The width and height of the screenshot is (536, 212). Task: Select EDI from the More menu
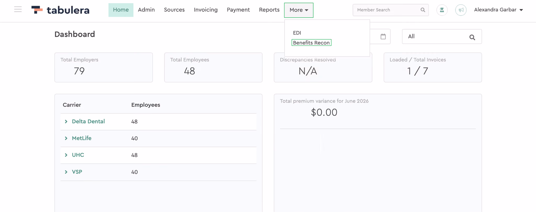tap(297, 33)
